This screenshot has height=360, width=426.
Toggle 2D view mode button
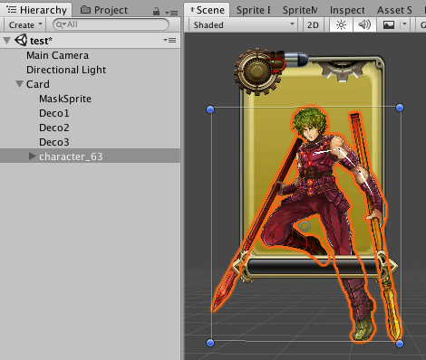coord(313,24)
